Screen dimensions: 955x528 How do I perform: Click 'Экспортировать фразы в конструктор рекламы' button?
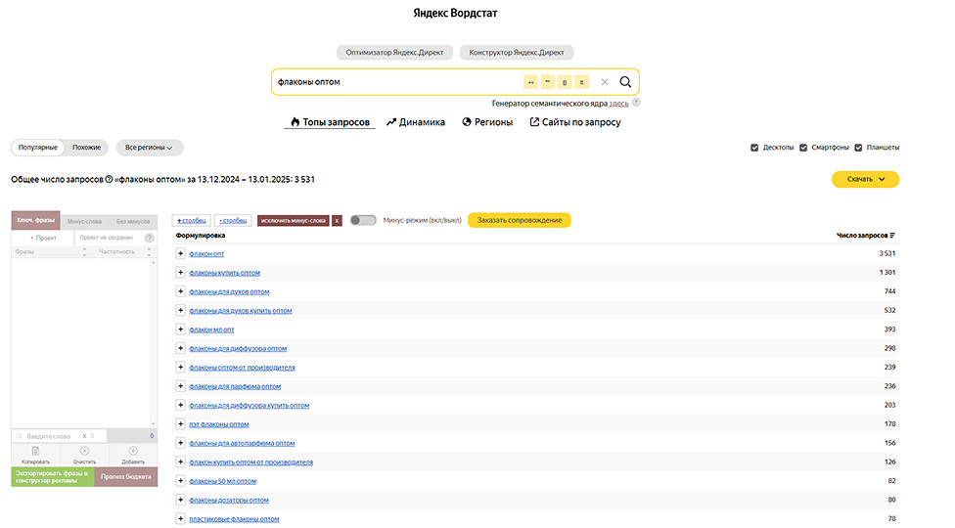[53, 477]
